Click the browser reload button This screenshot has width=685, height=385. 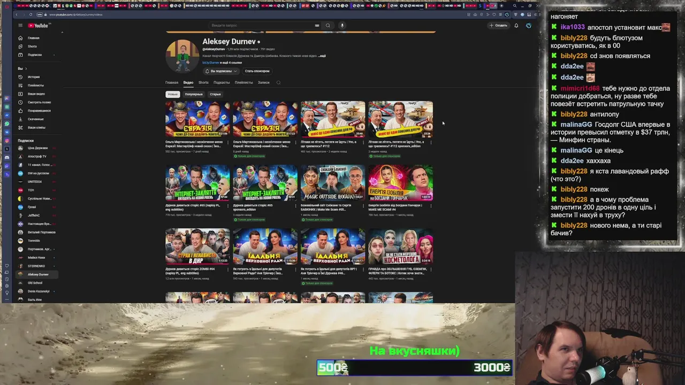click(31, 14)
